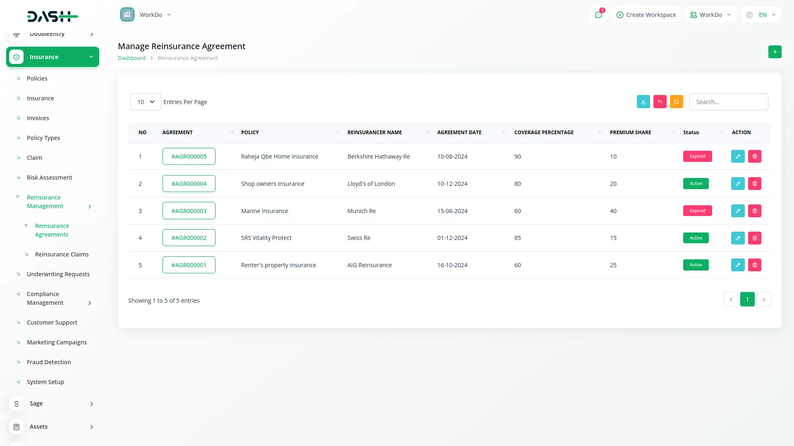Toggle sort on the Policy column
Image resolution: width=794 pixels, height=446 pixels.
[338, 133]
